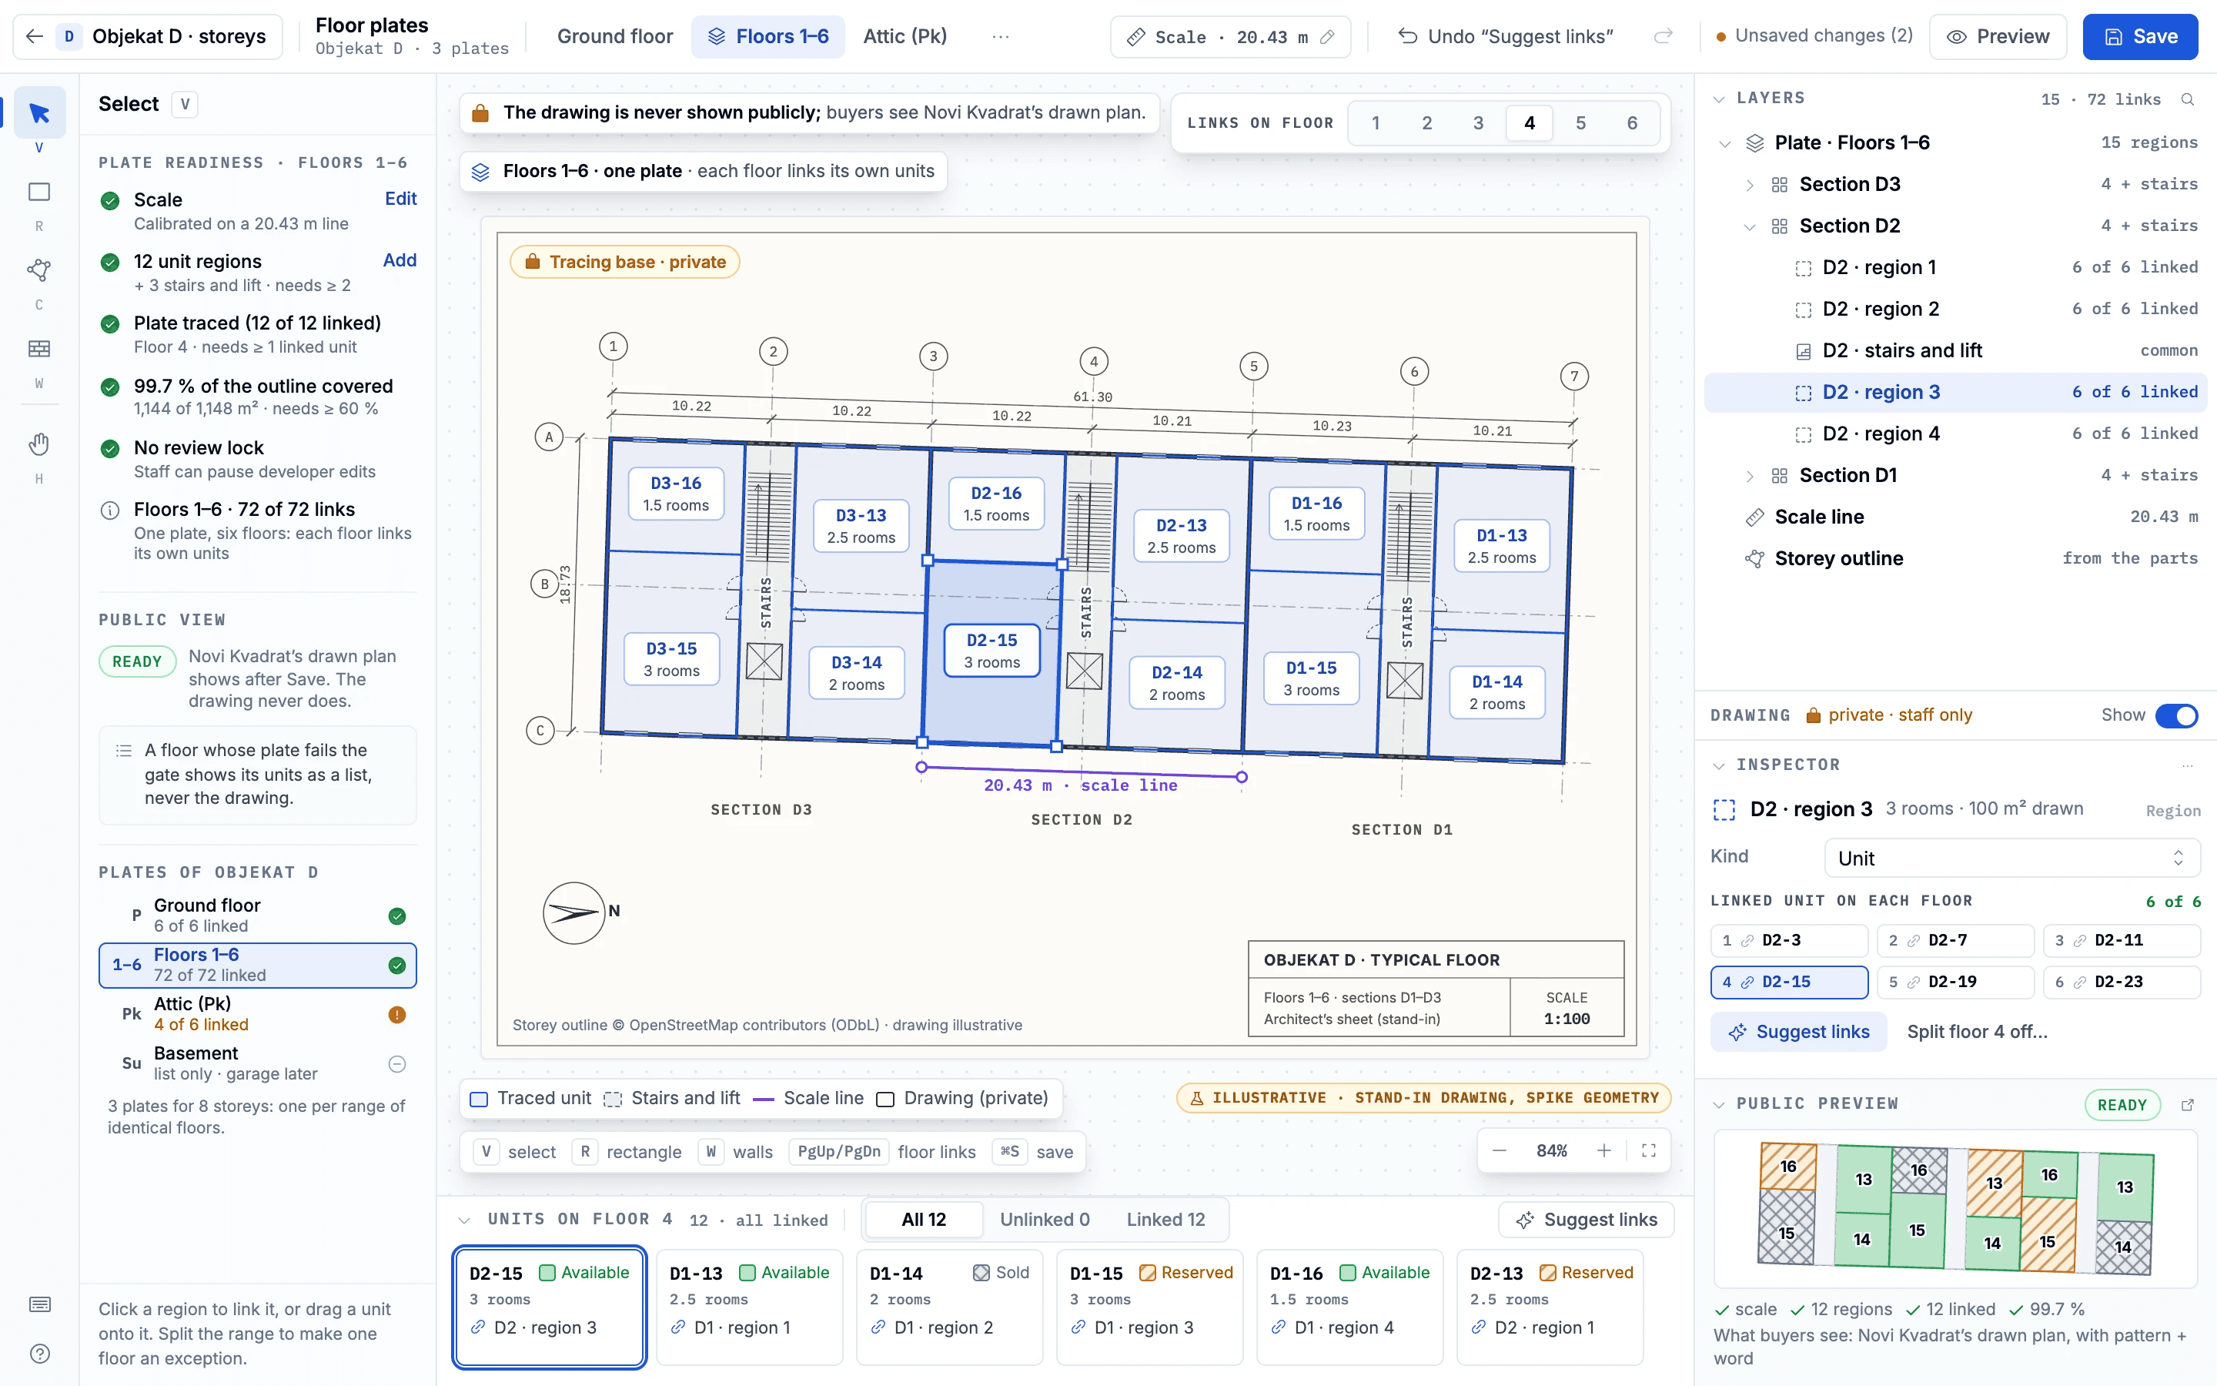Toggle the drawing Show switch

coord(2177,715)
